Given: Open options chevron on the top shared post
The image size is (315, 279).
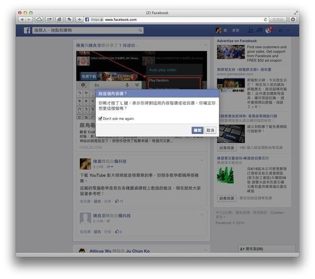Looking at the screenshot, I should (x=205, y=45).
